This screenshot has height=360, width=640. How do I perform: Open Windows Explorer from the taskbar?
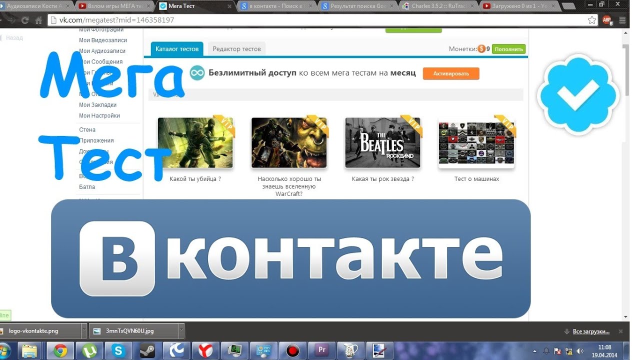[x=30, y=350]
